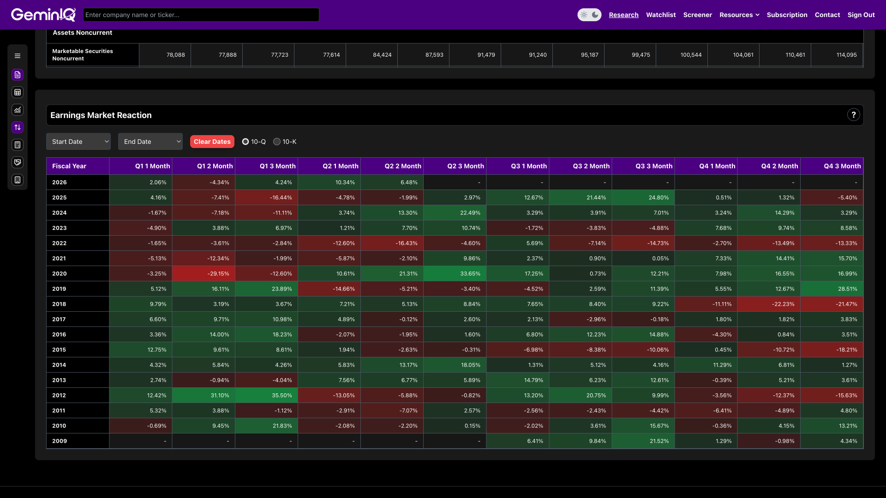Open the End Date dropdown

150,142
